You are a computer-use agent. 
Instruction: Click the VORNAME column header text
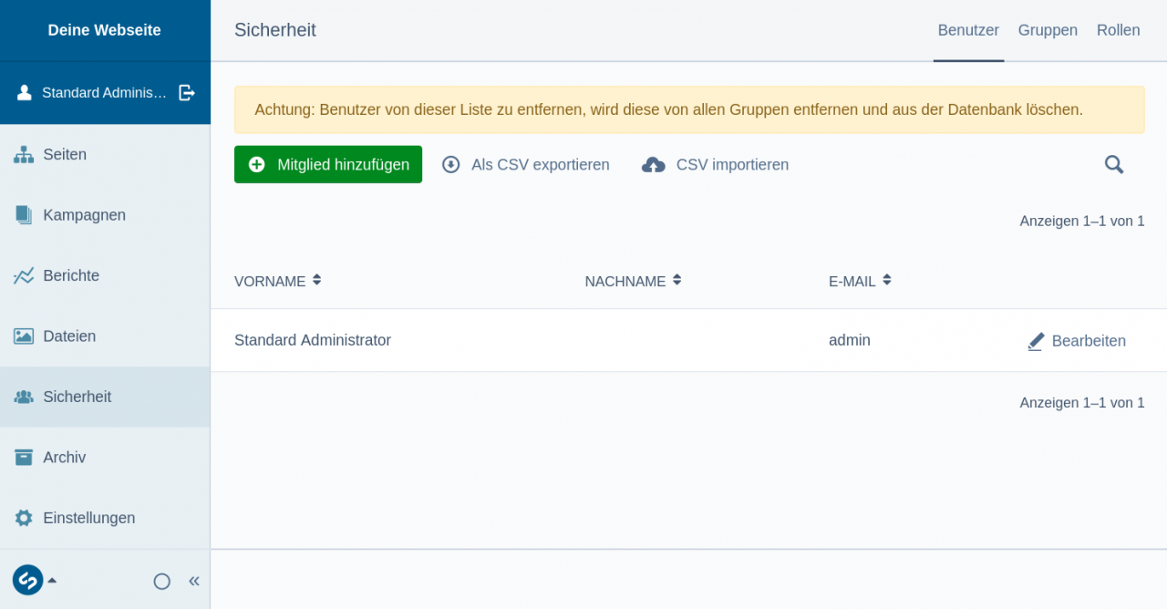[270, 281]
